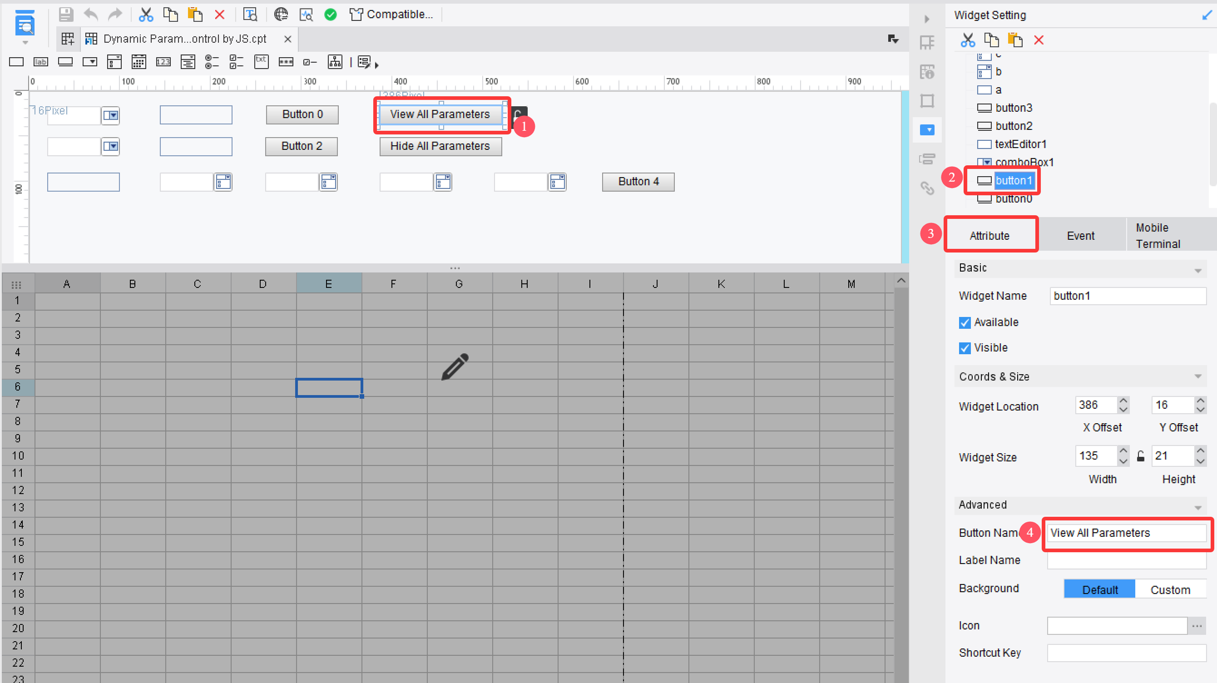Click the green check validation icon
Image resolution: width=1217 pixels, height=683 pixels.
(x=331, y=15)
